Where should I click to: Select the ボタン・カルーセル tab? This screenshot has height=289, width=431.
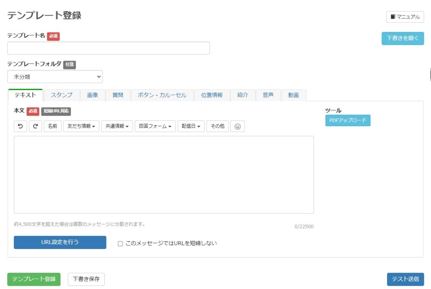click(x=162, y=95)
